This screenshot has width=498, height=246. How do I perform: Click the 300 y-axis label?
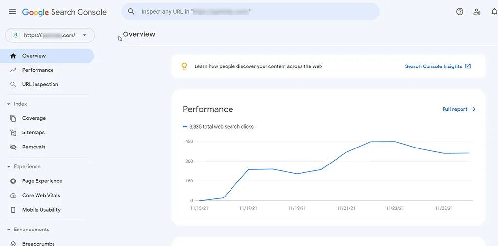(x=189, y=162)
